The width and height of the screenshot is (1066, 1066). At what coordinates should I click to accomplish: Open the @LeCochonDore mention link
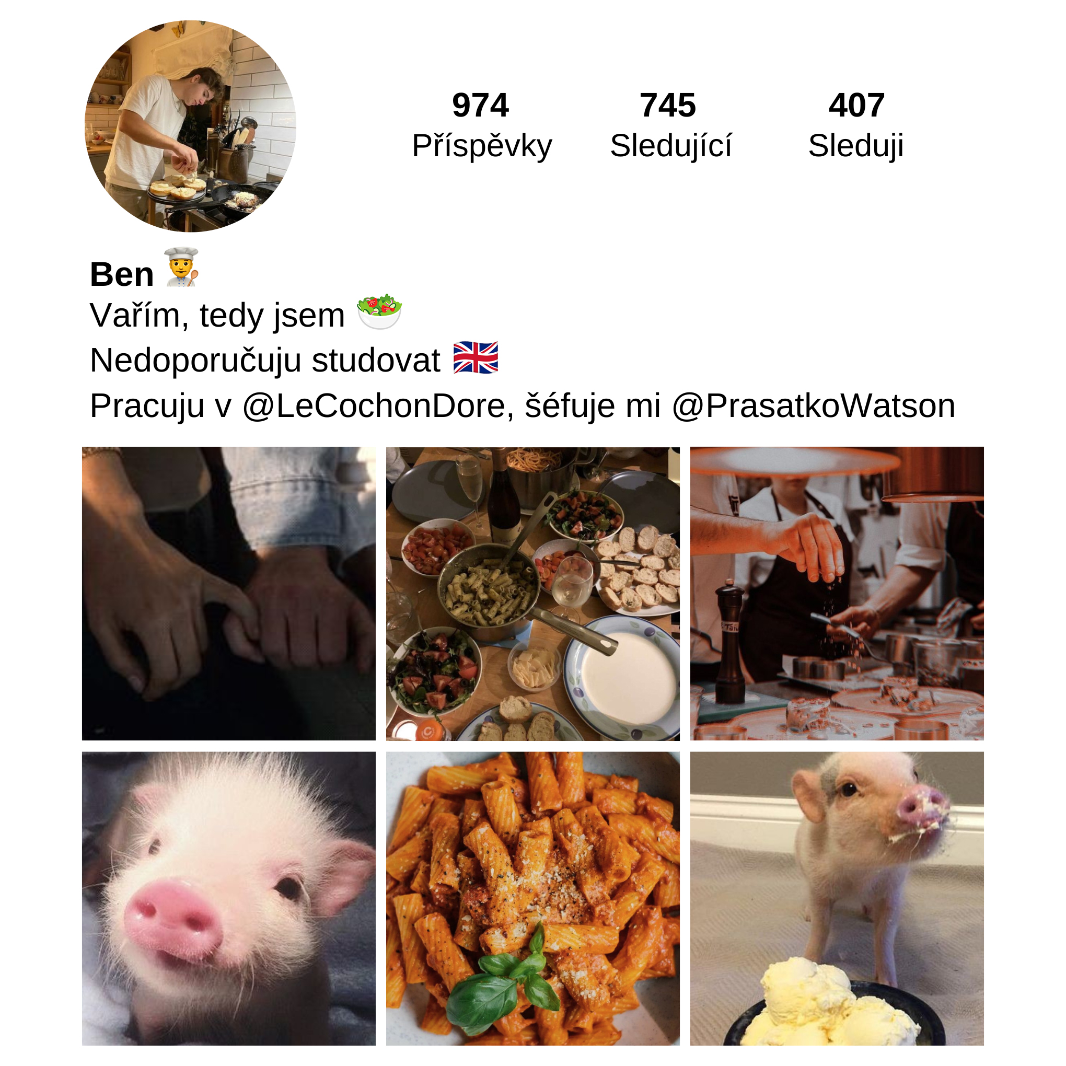(374, 406)
